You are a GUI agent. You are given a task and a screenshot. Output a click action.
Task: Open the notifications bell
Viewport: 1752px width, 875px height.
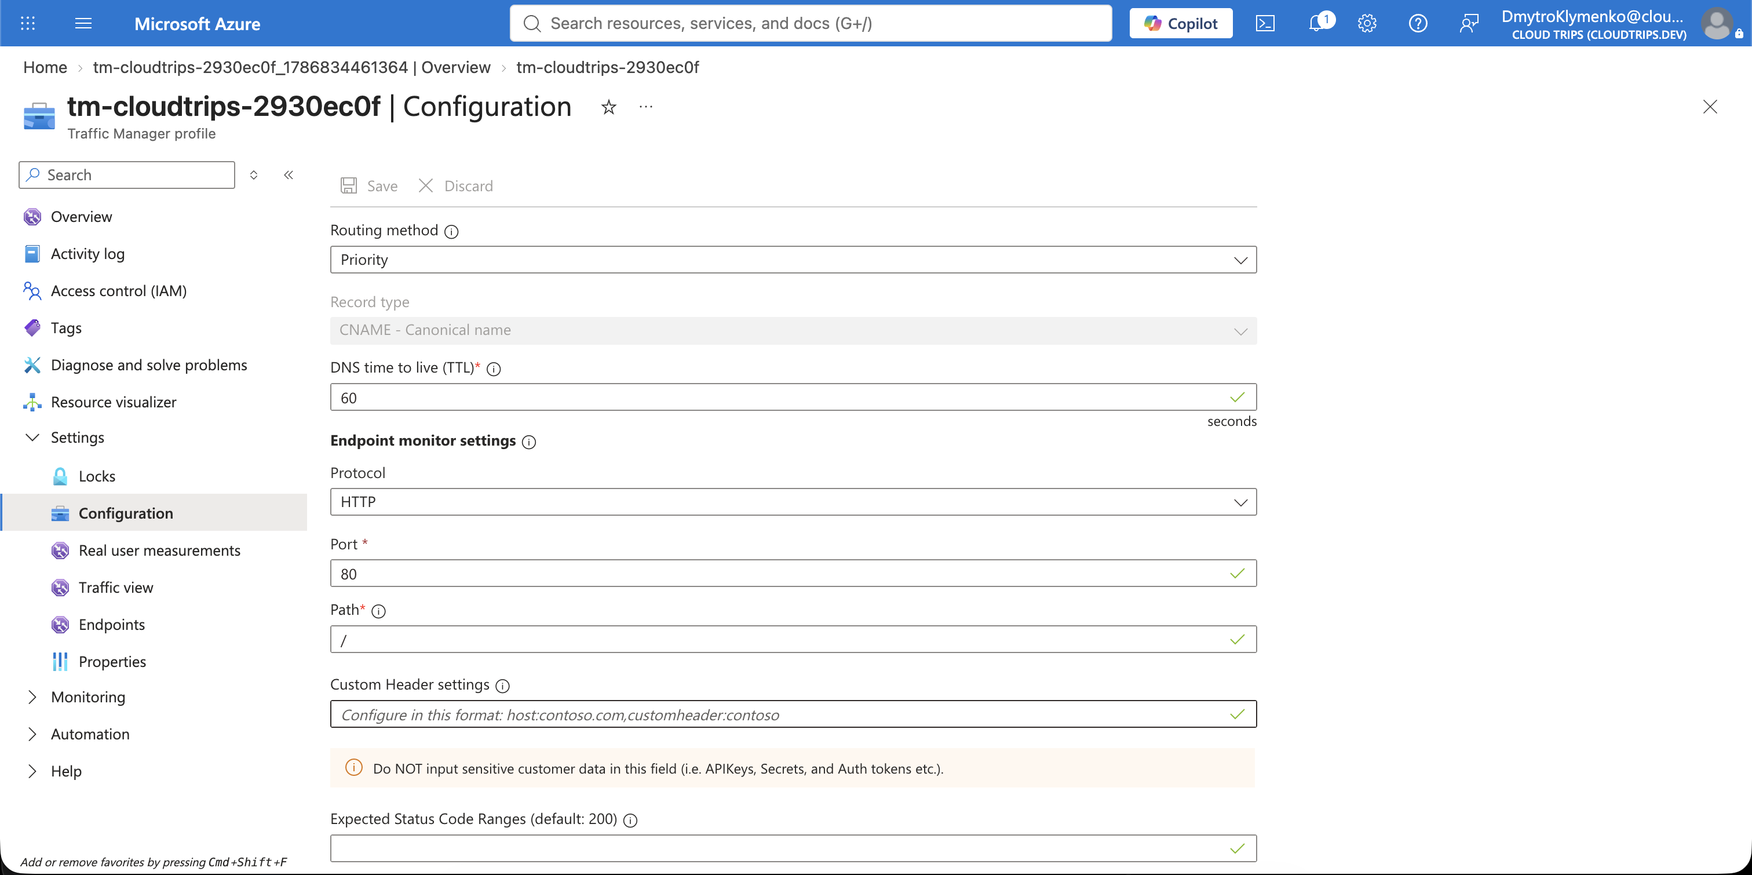(1318, 23)
